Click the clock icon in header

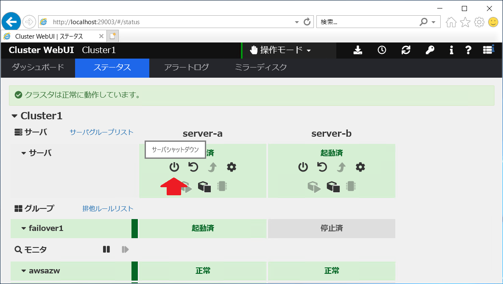382,50
